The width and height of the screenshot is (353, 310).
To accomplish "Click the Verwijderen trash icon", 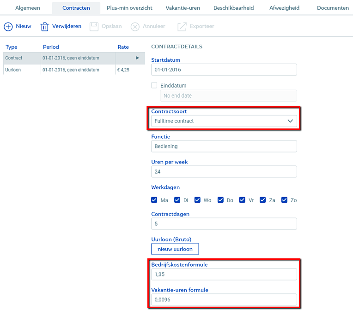I will pos(45,27).
